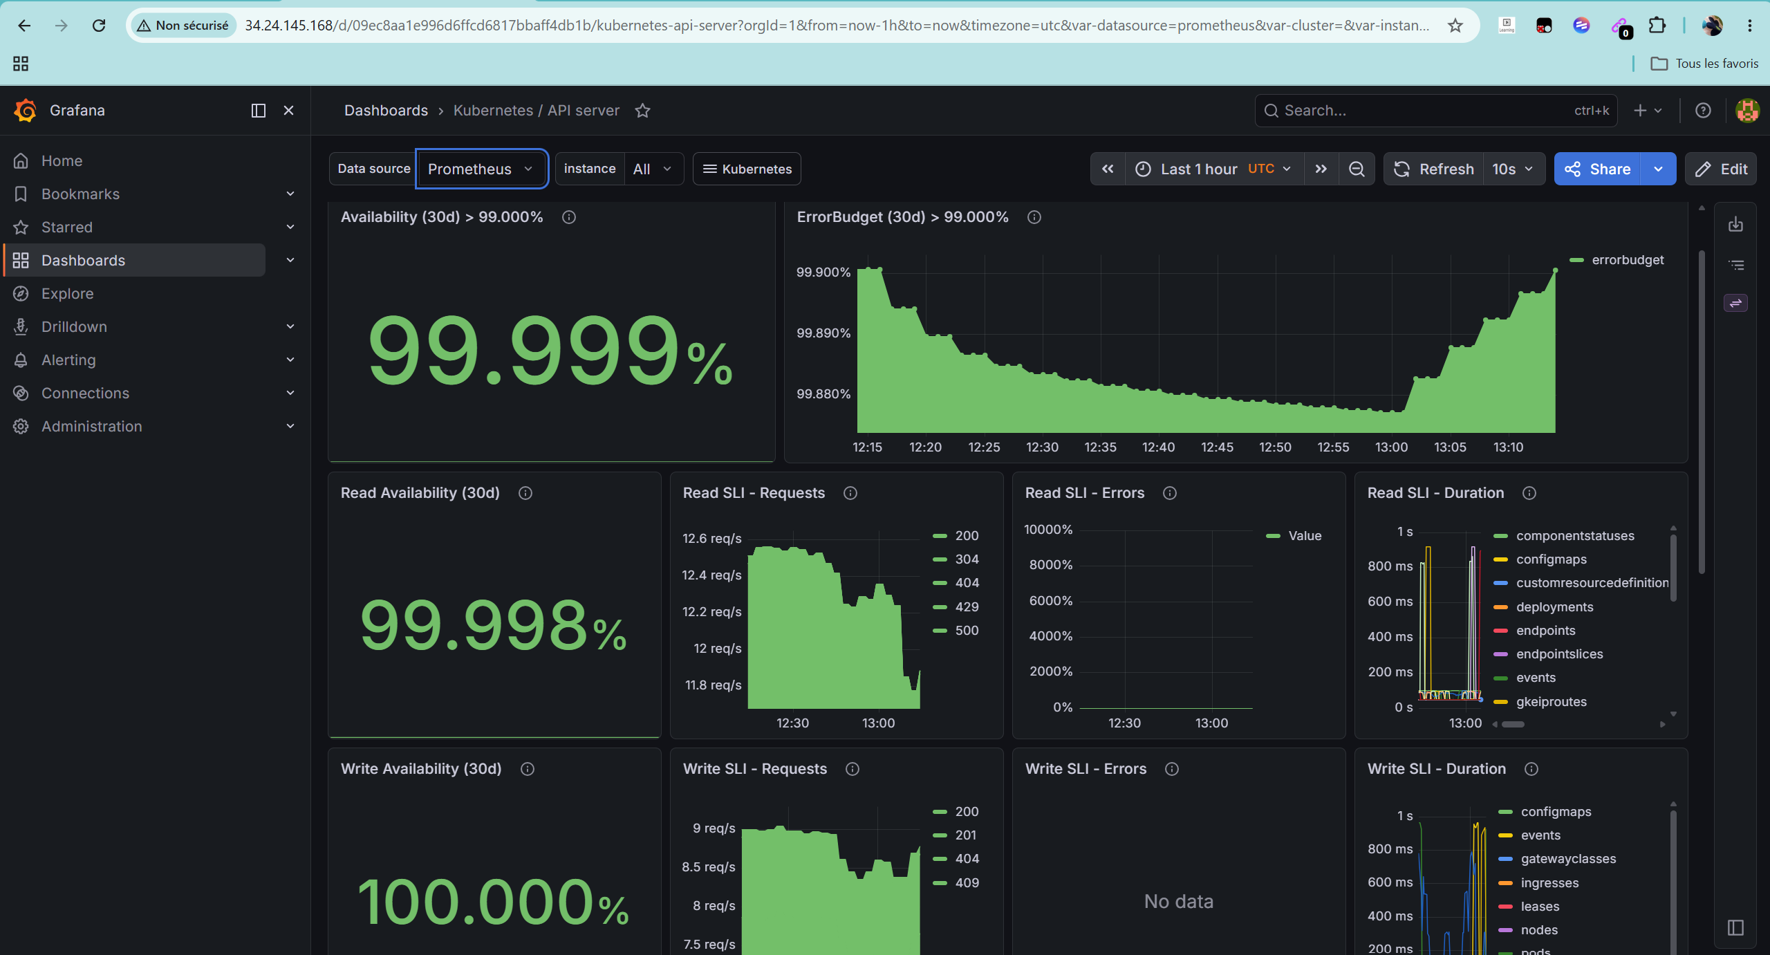Toggle errorbudget series in legend
Image resolution: width=1770 pixels, height=955 pixels.
tap(1628, 260)
